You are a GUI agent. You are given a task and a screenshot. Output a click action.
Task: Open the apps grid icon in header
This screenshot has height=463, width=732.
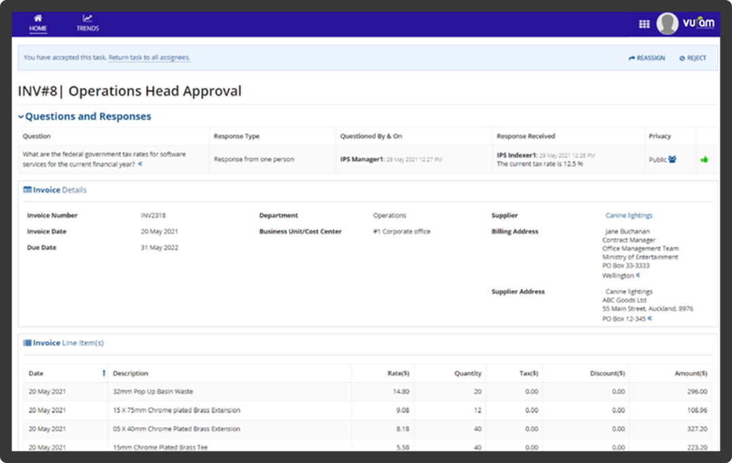[643, 23]
